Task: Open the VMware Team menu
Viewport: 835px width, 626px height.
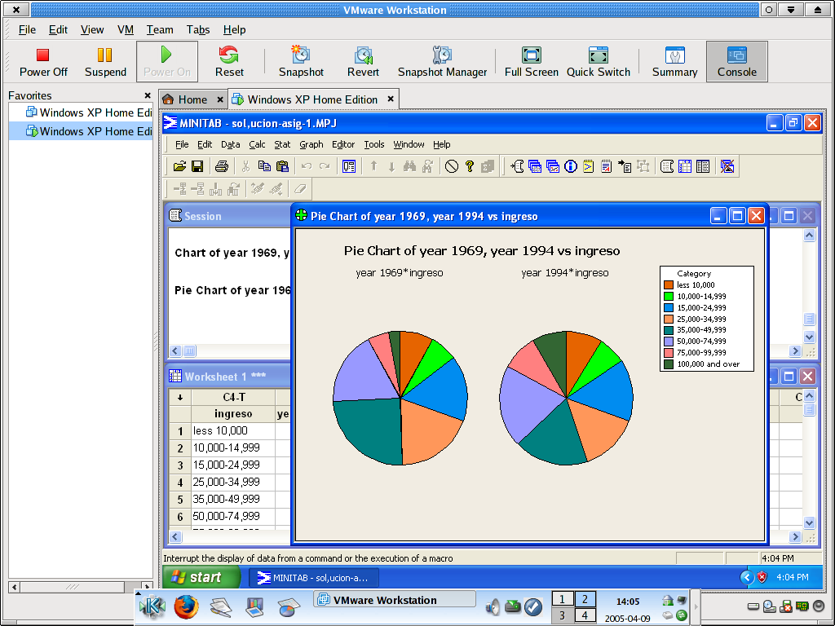Action: (160, 30)
